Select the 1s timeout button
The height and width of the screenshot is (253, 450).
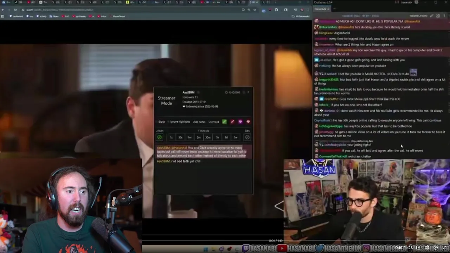pos(171,137)
